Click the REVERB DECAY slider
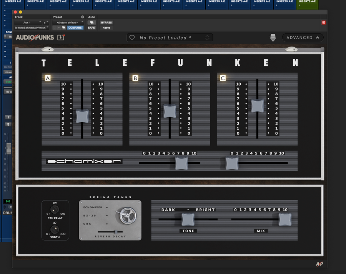Image resolution: width=346 pixels, height=274 pixels. coord(115,232)
